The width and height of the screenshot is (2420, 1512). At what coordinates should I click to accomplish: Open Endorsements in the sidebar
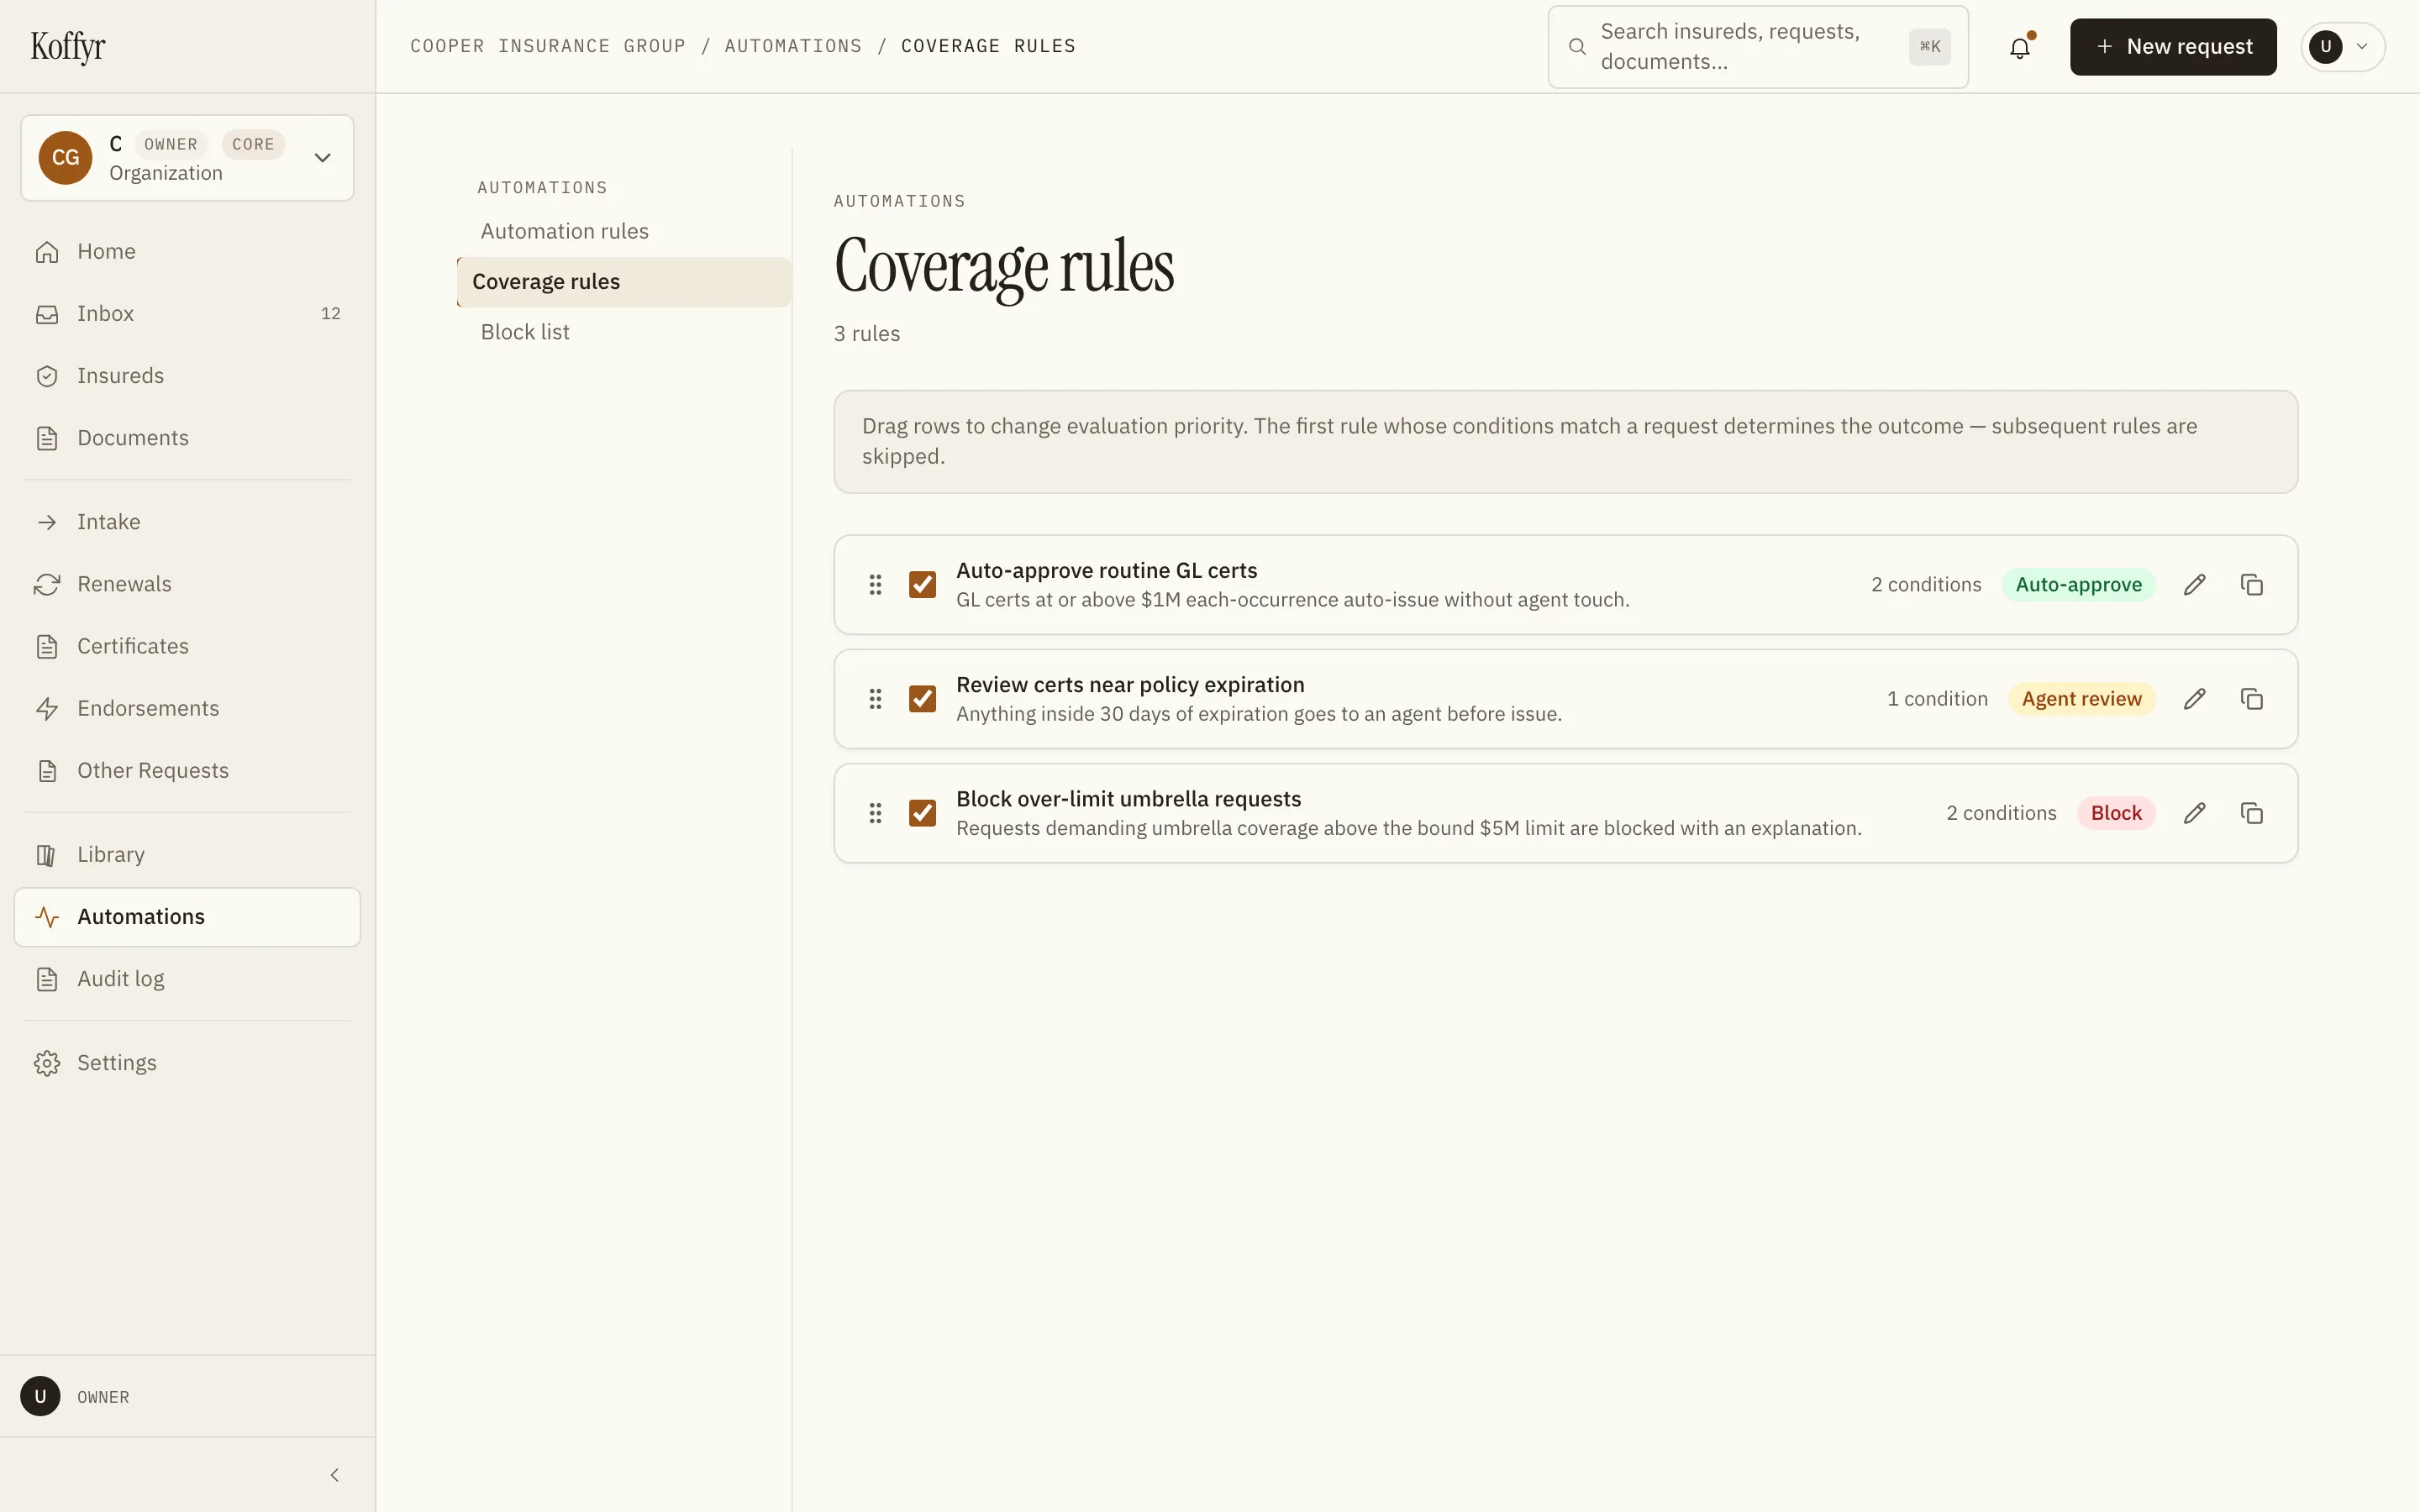pos(187,708)
